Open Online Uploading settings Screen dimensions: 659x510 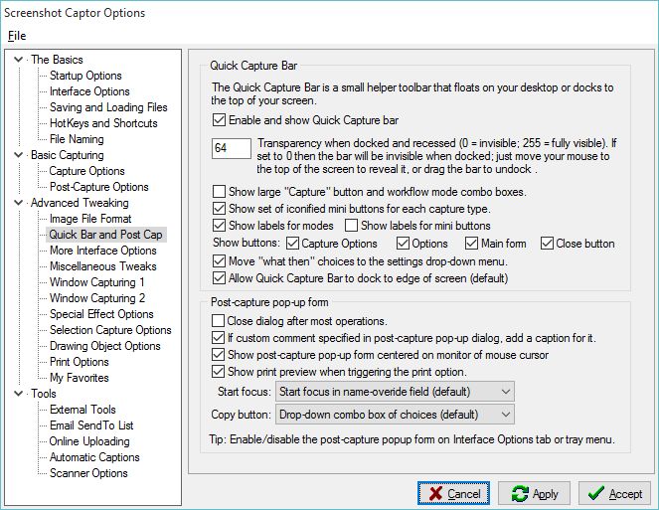click(x=89, y=441)
